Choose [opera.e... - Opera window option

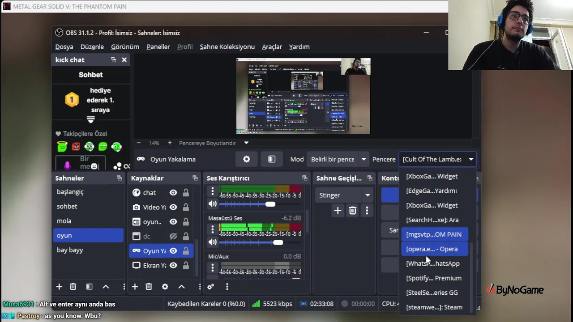click(434, 249)
